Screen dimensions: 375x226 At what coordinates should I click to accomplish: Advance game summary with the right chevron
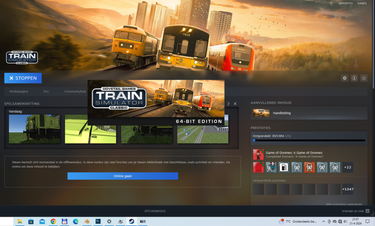click(x=228, y=103)
